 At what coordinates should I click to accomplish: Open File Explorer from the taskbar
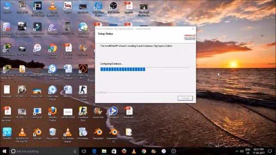pos(104,151)
